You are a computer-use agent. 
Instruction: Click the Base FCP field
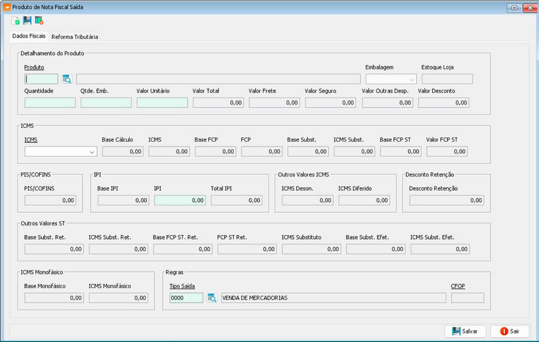coord(216,152)
